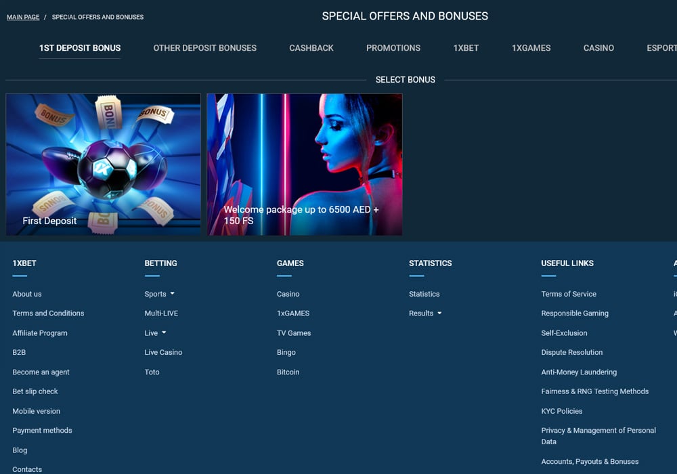Open the KYC Policies link
The height and width of the screenshot is (474, 677).
point(562,411)
